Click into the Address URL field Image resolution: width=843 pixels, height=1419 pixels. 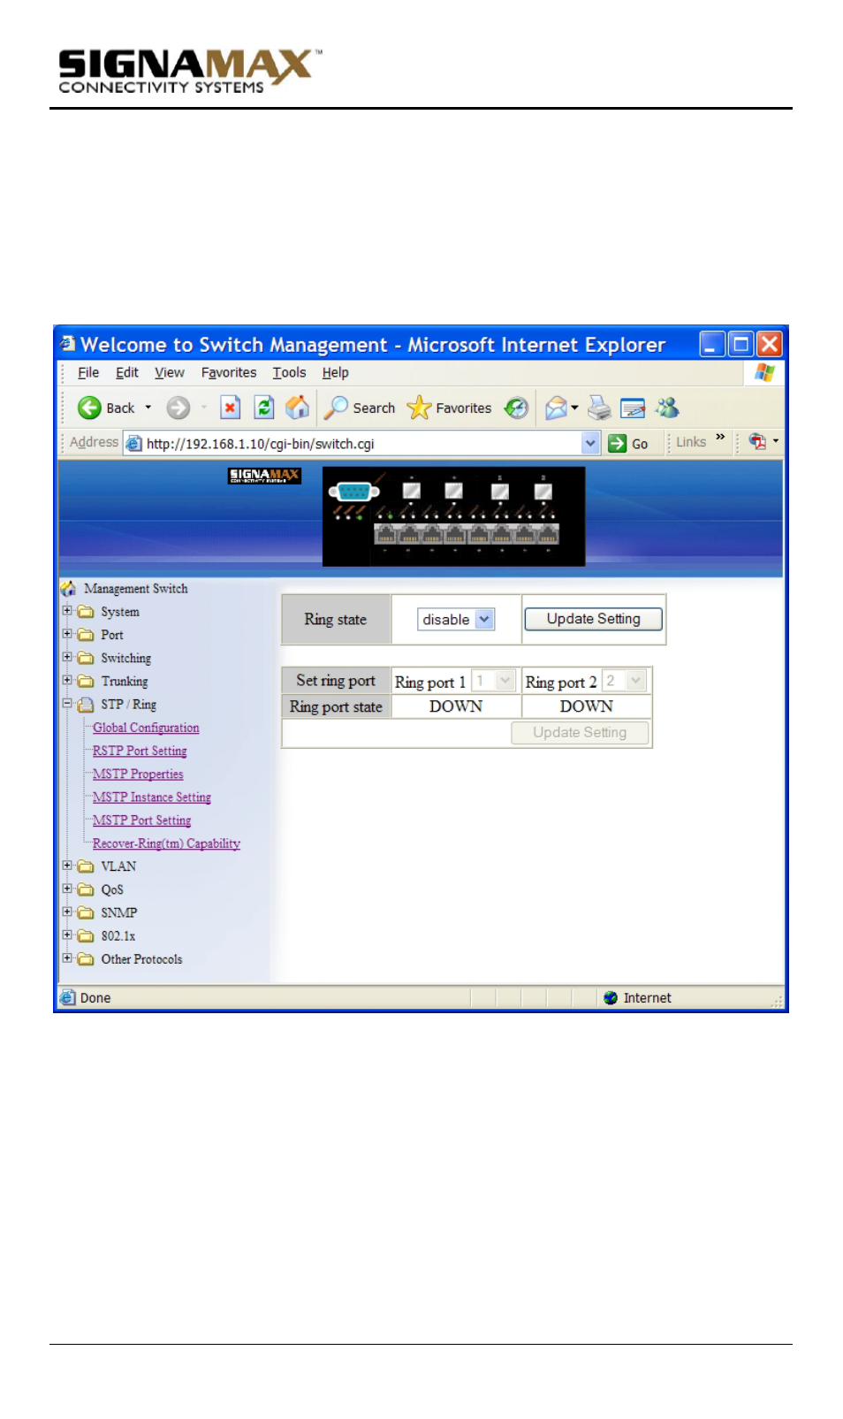362,444
